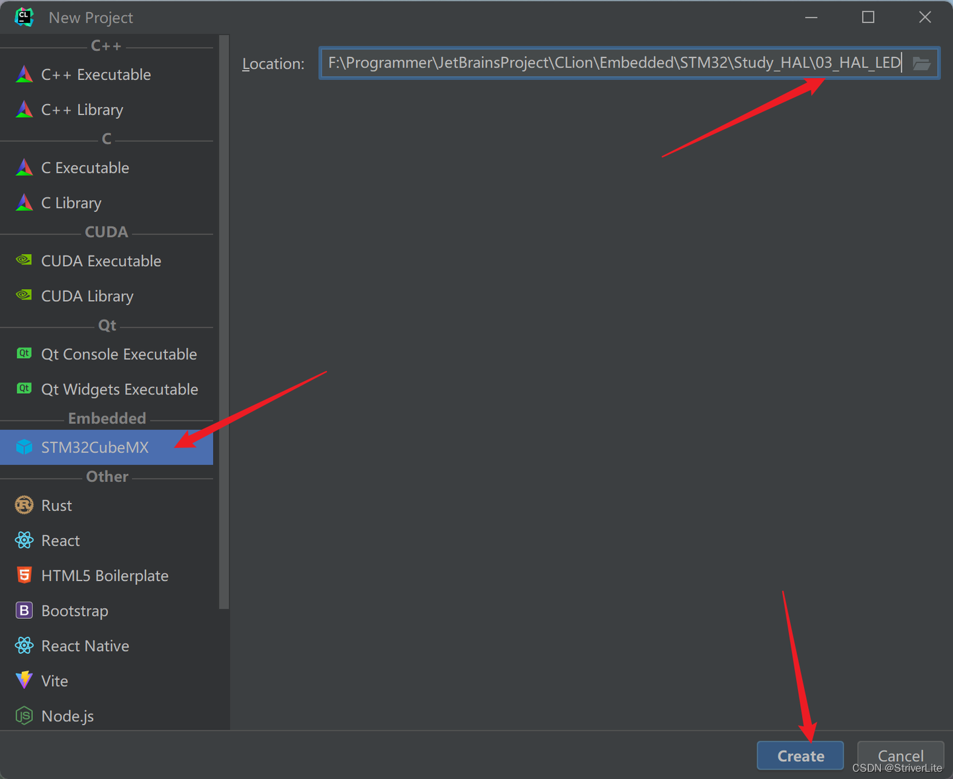Click the Create button

pos(800,756)
